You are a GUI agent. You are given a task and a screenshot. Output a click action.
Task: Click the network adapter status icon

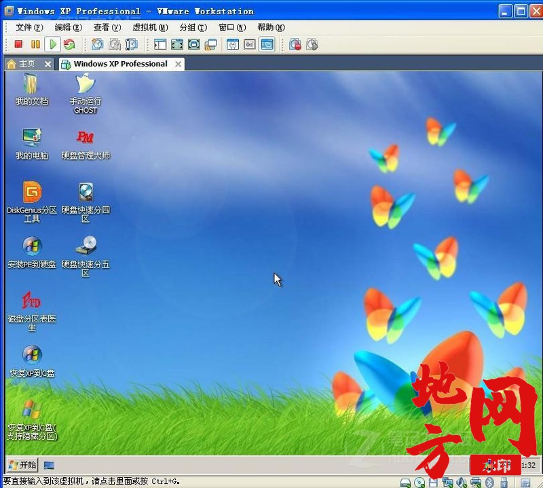(447, 483)
